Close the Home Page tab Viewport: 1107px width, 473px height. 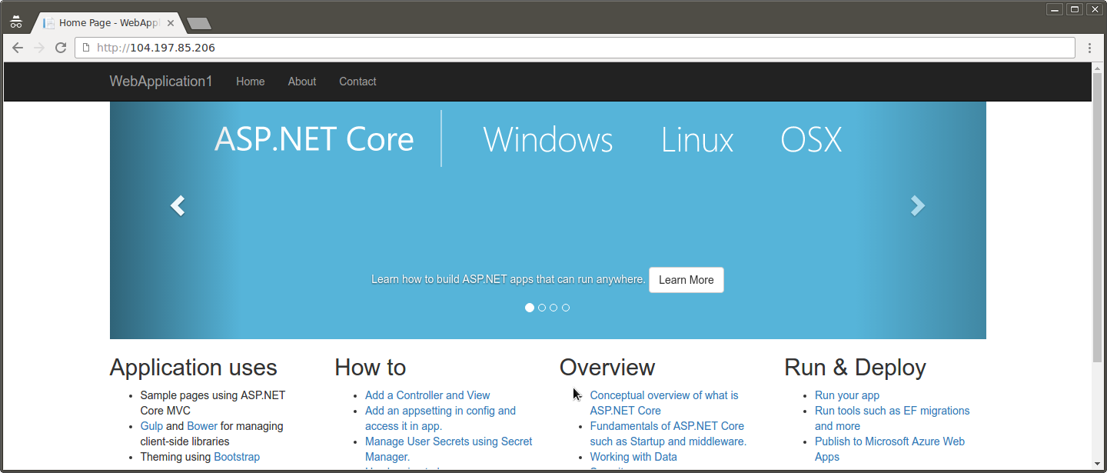click(171, 23)
